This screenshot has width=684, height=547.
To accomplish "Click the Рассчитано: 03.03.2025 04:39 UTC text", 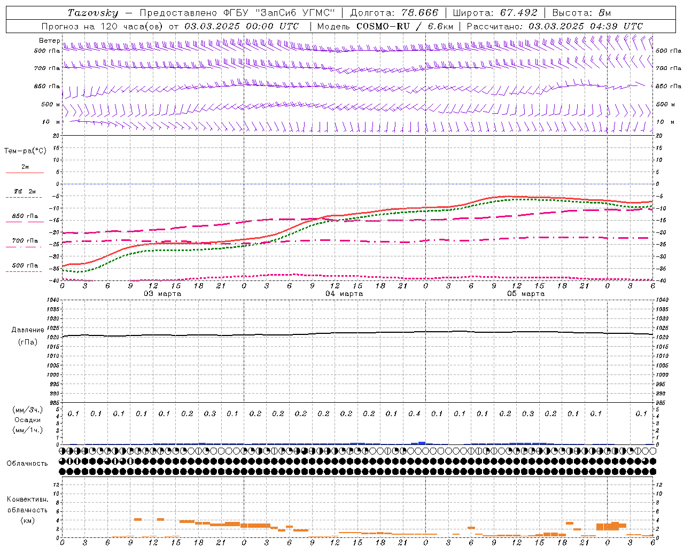I will [x=555, y=26].
